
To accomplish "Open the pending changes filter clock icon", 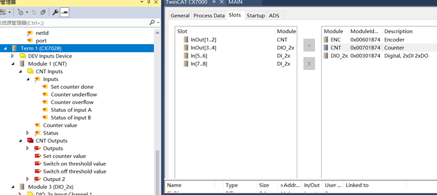I will [21, 12].
